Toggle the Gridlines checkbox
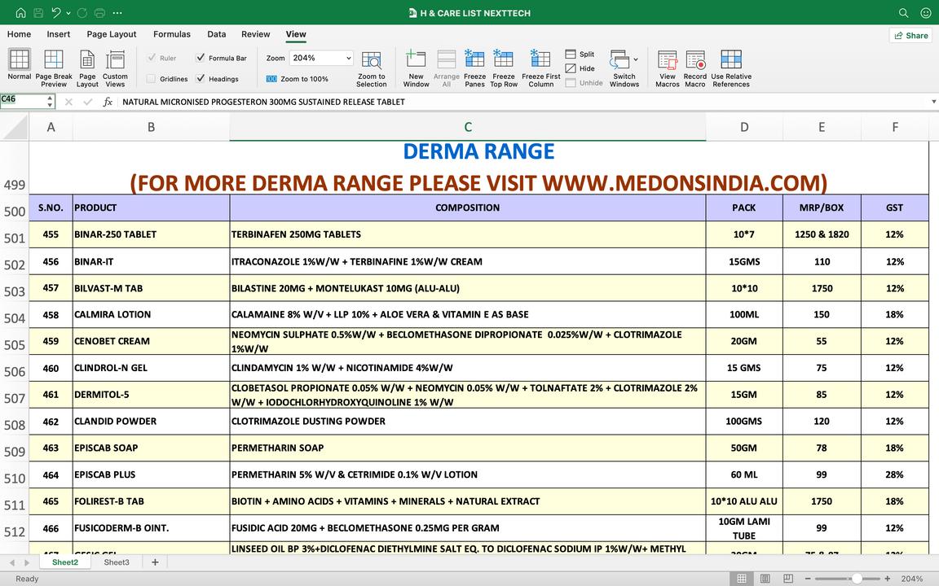The image size is (939, 586). pyautogui.click(x=151, y=78)
